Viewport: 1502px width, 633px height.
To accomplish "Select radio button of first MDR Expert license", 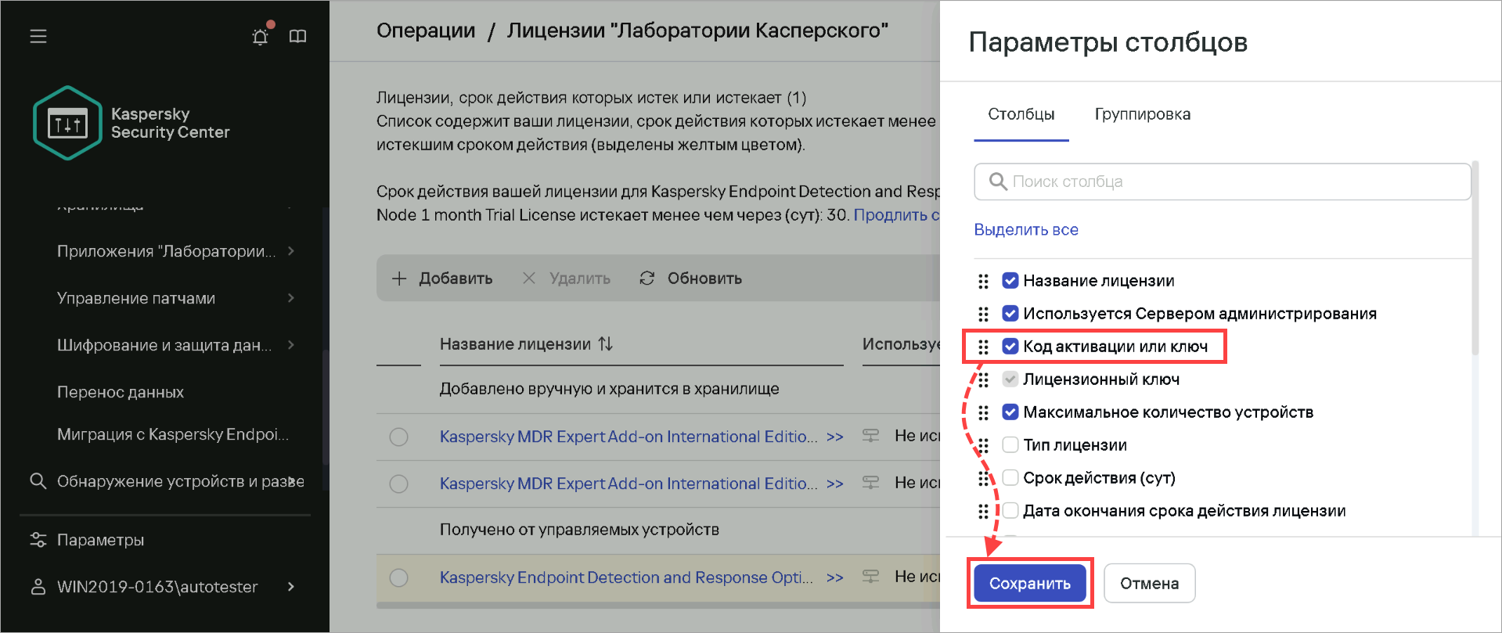I will click(399, 437).
